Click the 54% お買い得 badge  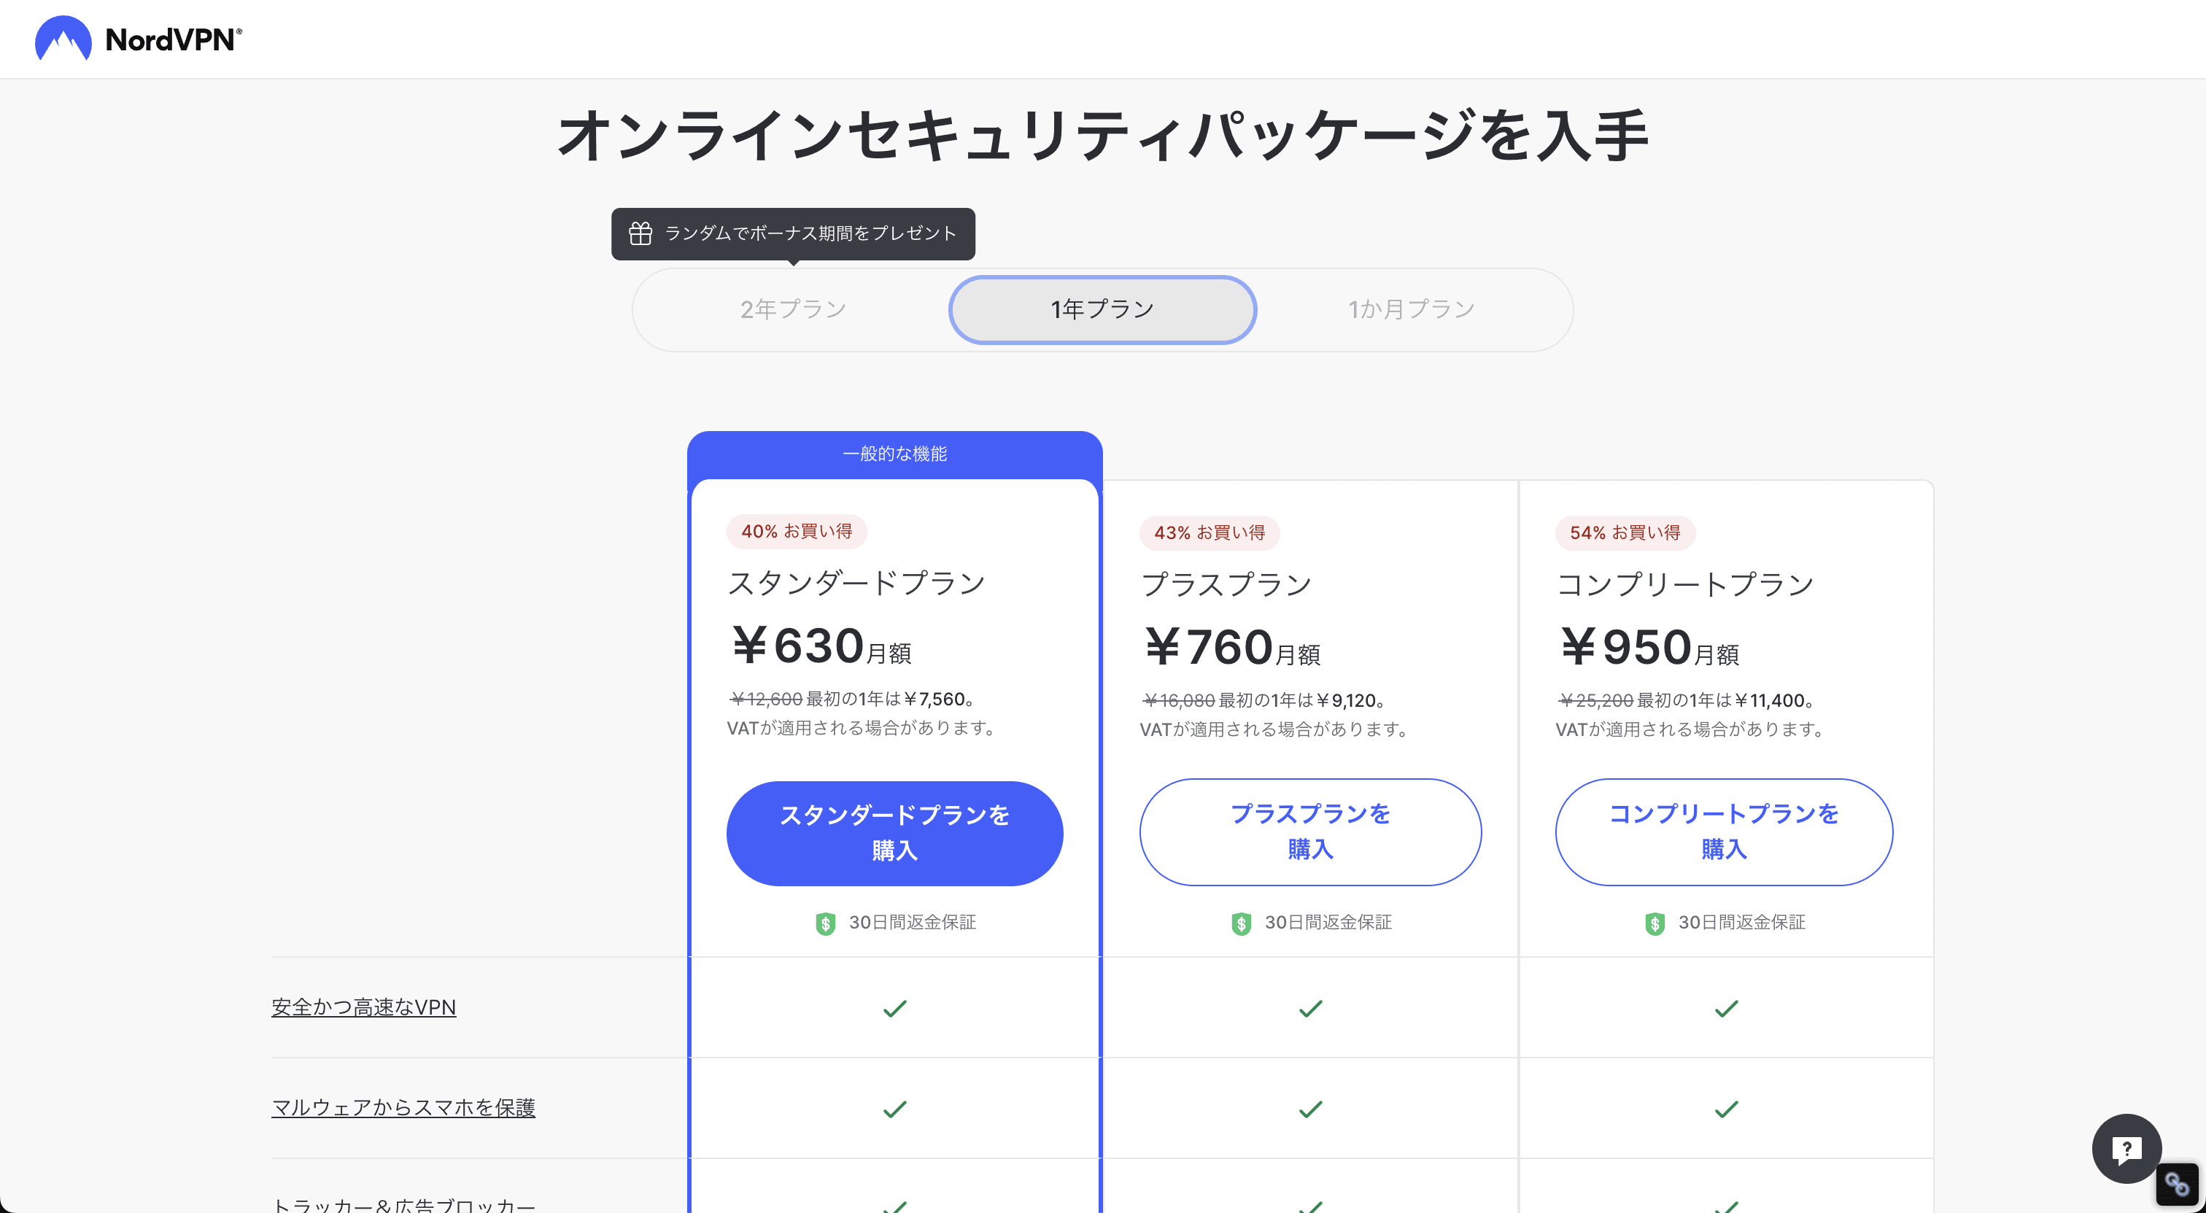click(1625, 532)
